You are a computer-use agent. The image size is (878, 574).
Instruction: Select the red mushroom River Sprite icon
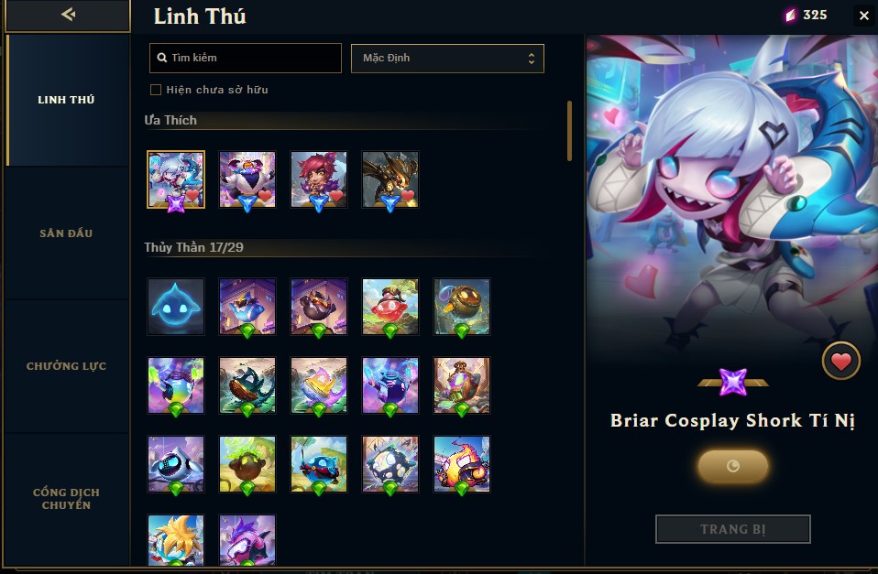tap(390, 307)
